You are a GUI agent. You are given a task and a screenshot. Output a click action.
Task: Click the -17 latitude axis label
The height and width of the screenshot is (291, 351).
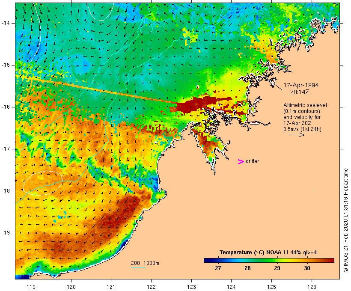(x=6, y=149)
